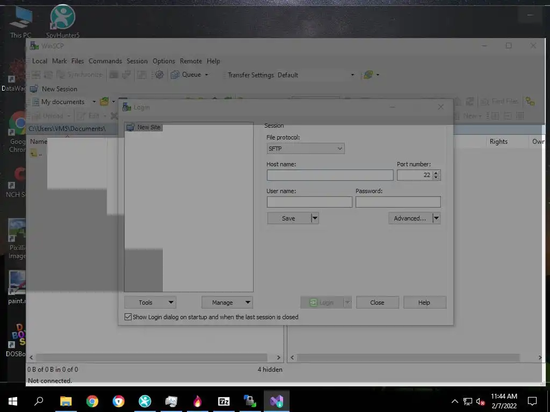Open the Remote menu
The image size is (550, 412).
pos(191,61)
